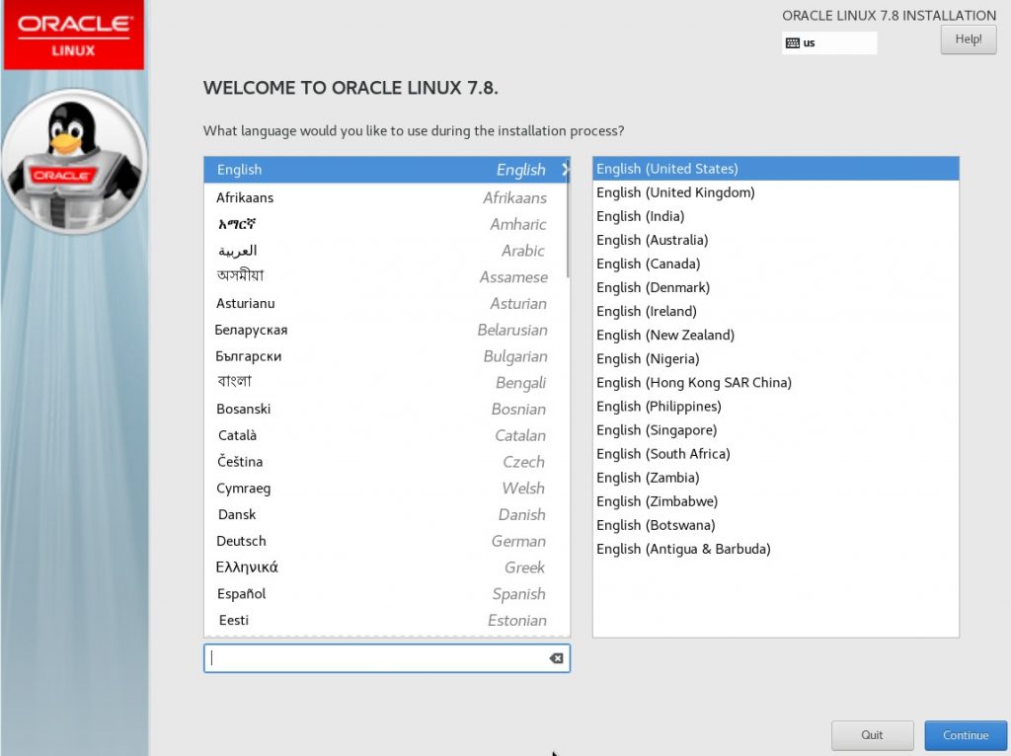
Task: Select Dansk in the language list
Action: coord(387,514)
